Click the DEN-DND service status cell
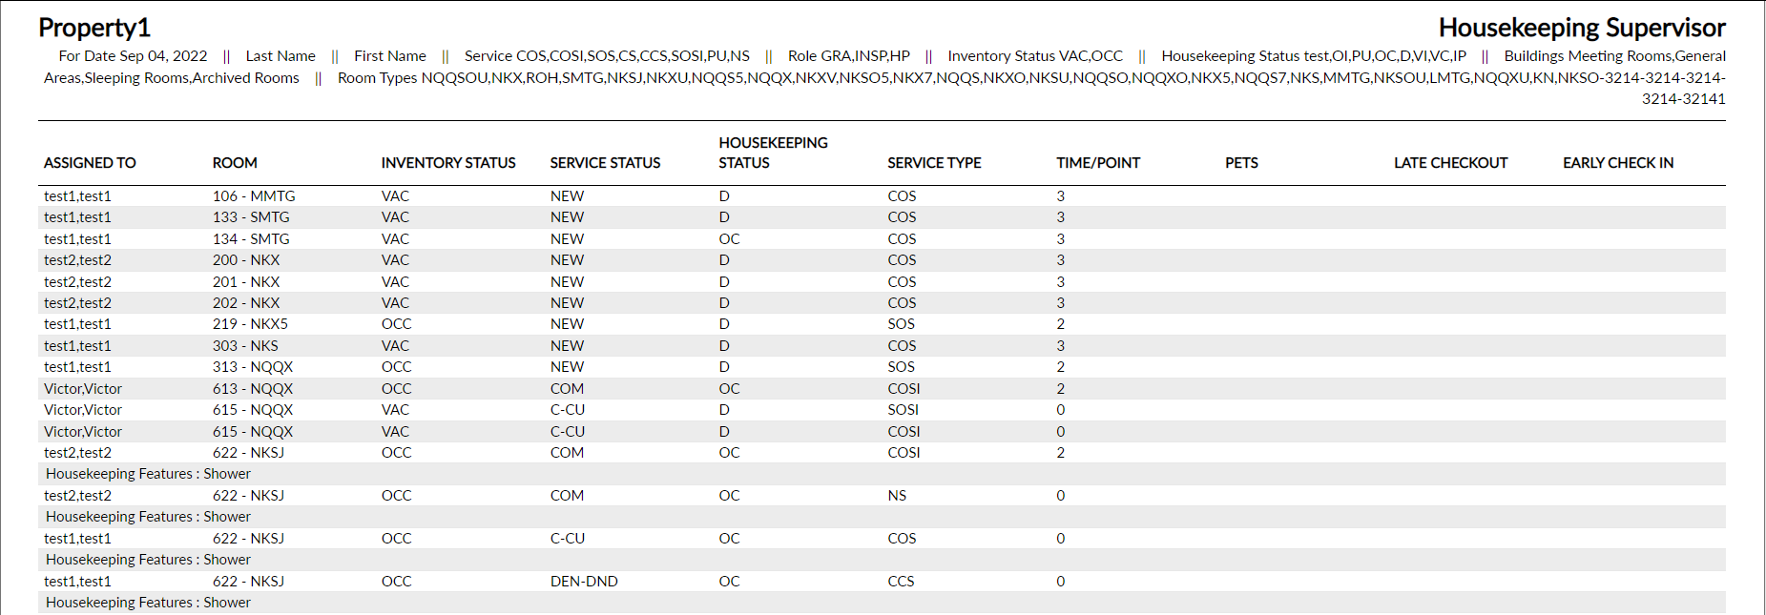 click(584, 582)
